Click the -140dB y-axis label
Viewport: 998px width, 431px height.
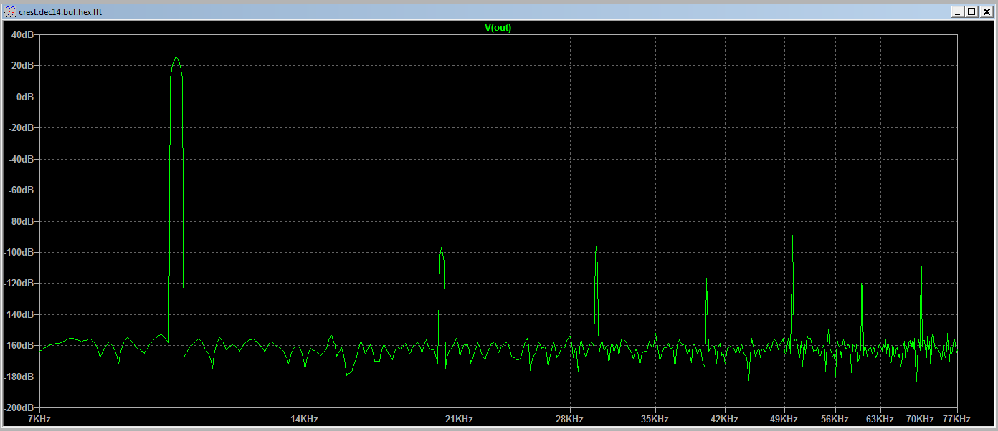tap(19, 315)
